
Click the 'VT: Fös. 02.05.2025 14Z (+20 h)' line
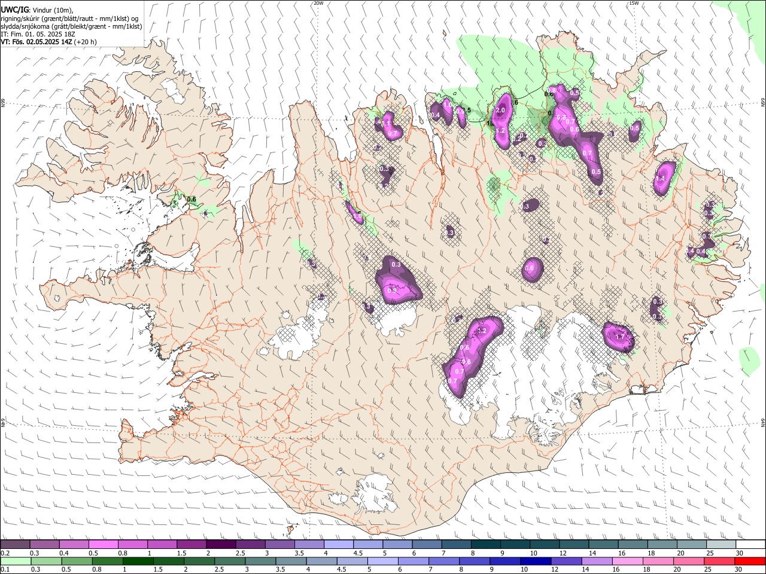click(49, 42)
